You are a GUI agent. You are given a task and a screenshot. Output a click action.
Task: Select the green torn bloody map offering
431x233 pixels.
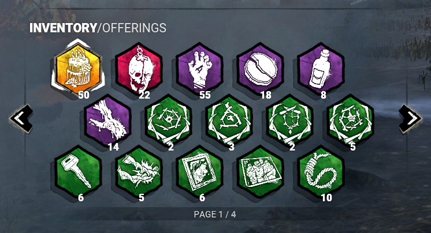point(139,171)
